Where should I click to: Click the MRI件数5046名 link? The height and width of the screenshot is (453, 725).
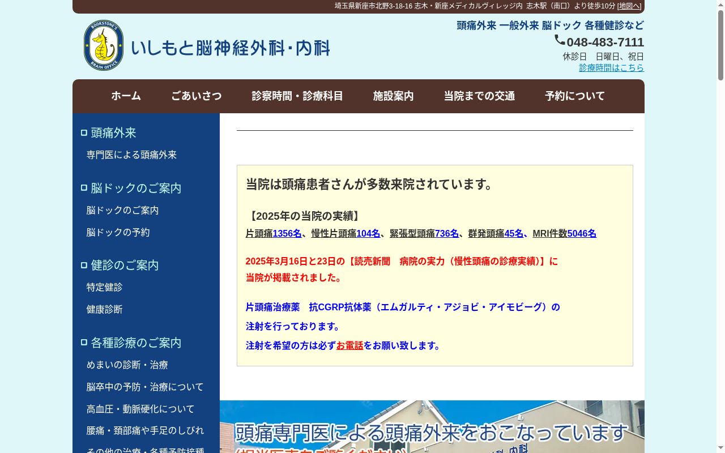(565, 234)
